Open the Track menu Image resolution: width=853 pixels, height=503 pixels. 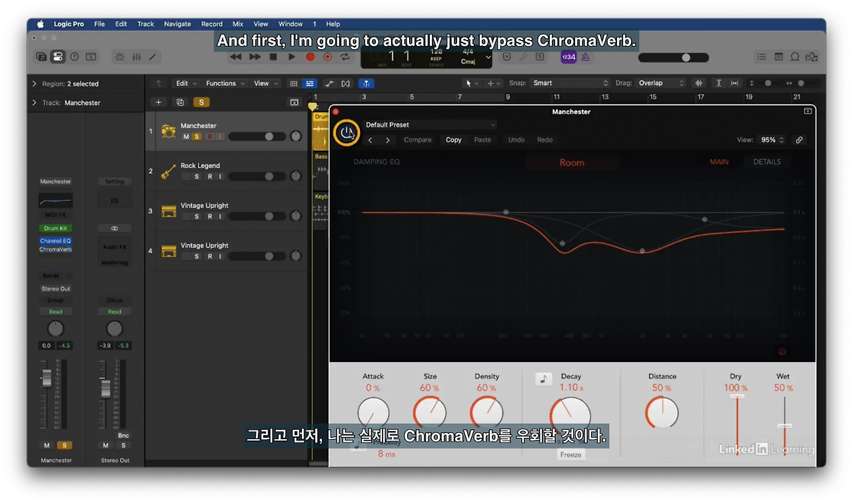click(145, 24)
